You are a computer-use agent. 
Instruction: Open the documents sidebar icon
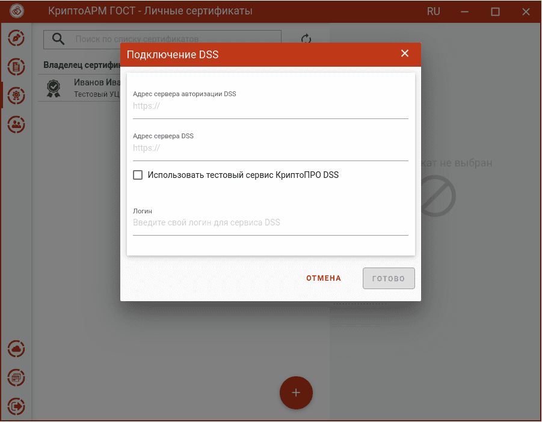[x=16, y=67]
